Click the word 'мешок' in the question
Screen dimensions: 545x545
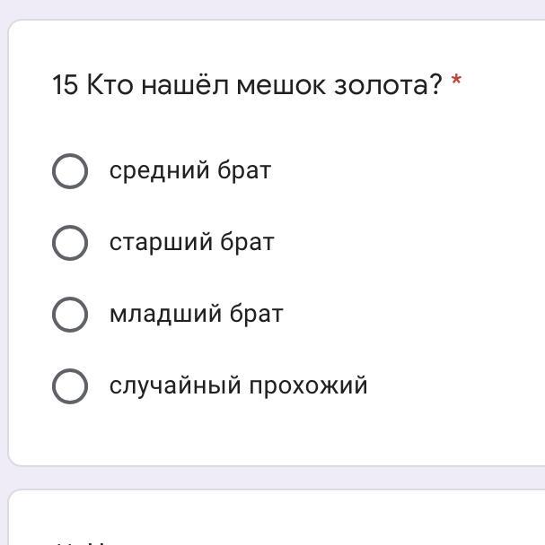tap(281, 85)
